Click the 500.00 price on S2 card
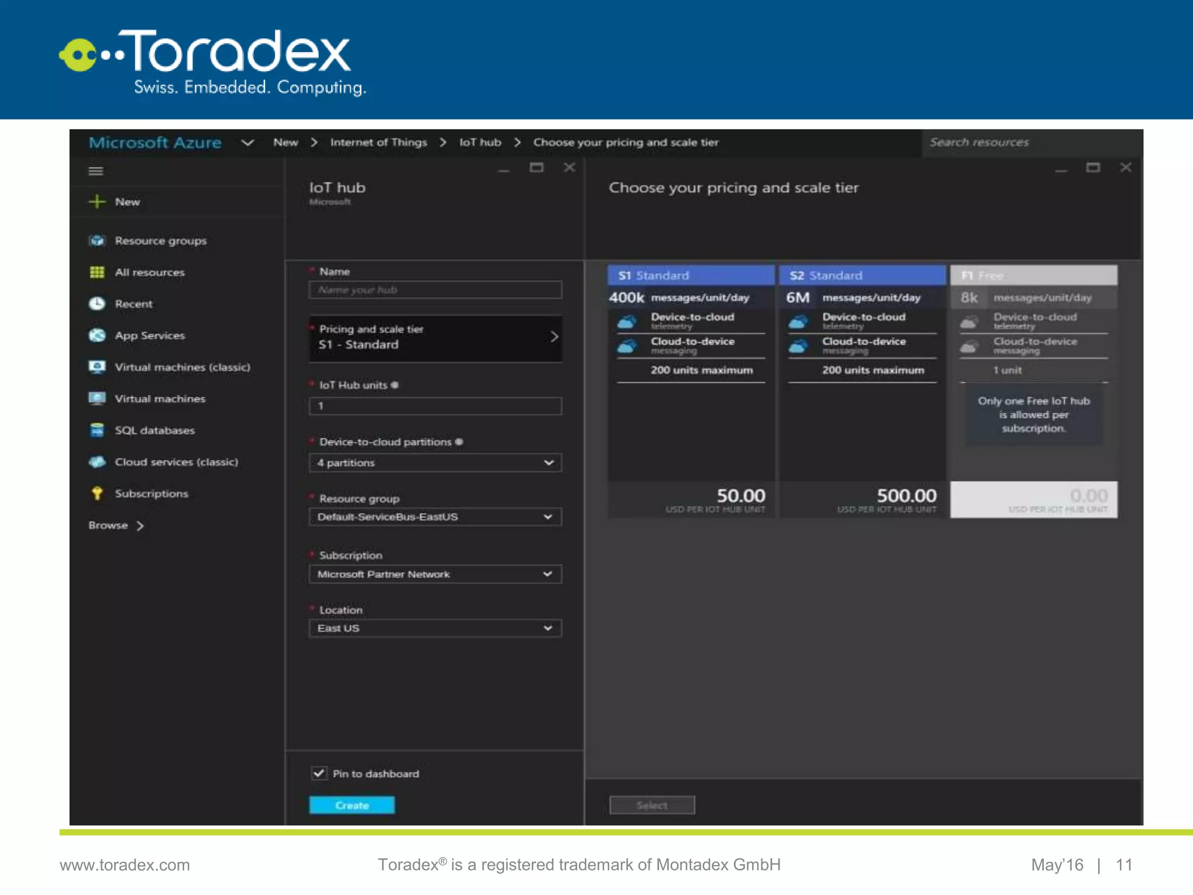 pyautogui.click(x=906, y=496)
